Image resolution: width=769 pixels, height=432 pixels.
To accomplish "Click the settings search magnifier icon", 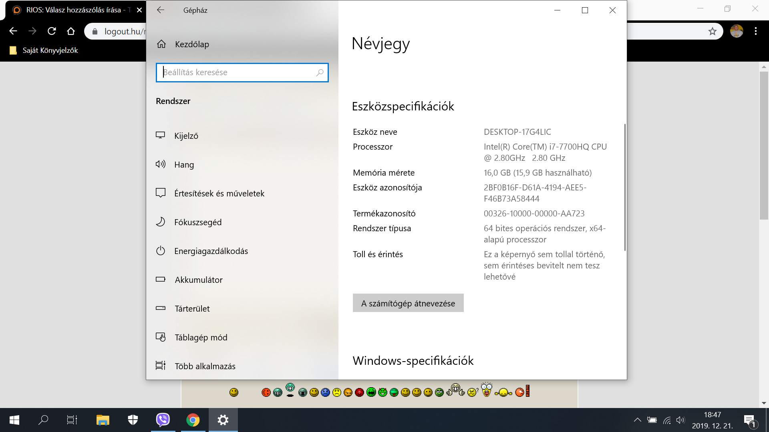I will coord(320,72).
